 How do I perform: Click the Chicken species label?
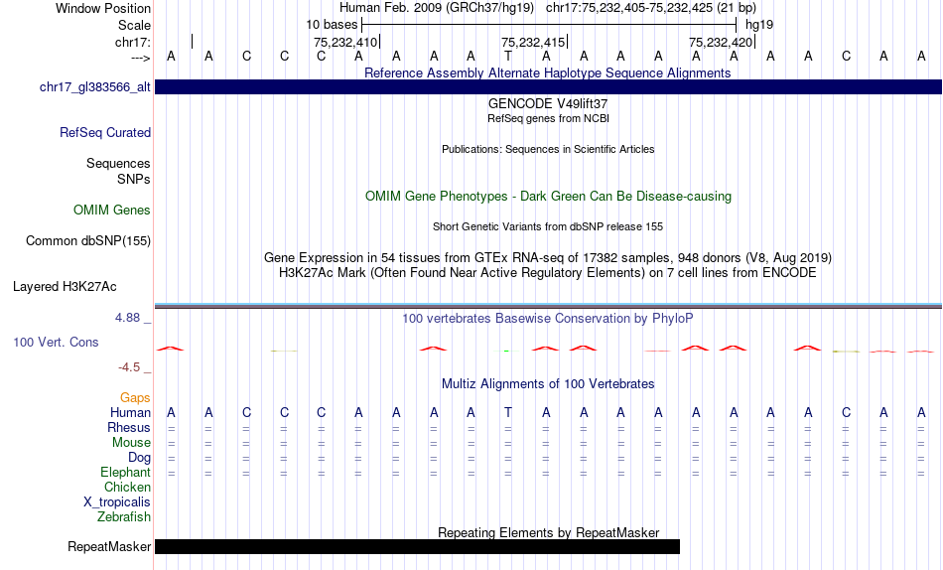coord(127,487)
